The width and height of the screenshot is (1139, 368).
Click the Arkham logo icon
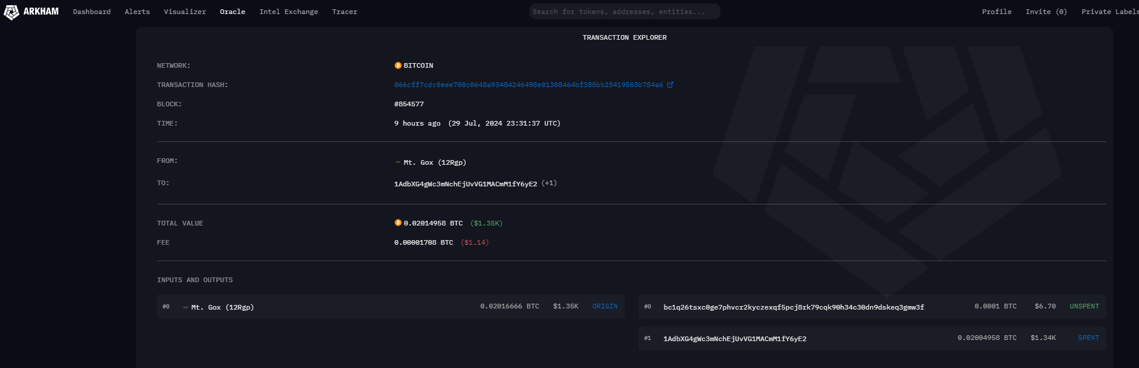click(12, 12)
